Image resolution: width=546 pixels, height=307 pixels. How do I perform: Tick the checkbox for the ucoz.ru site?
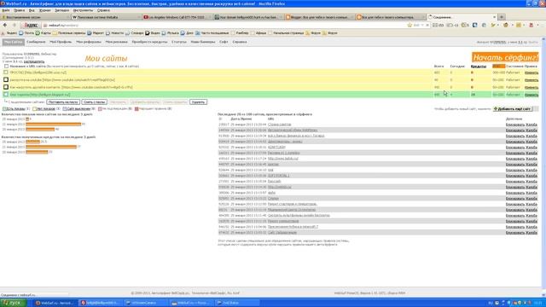pos(6,72)
